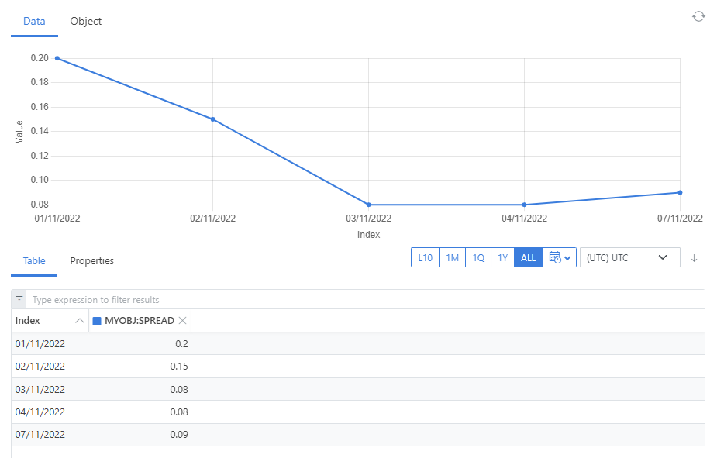This screenshot has width=717, height=458.
Task: Select the ALL time range
Action: pos(528,258)
